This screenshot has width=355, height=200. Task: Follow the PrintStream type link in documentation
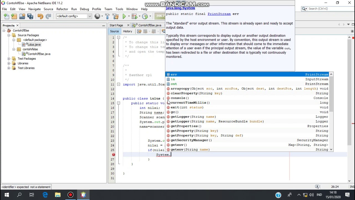pos(219,14)
